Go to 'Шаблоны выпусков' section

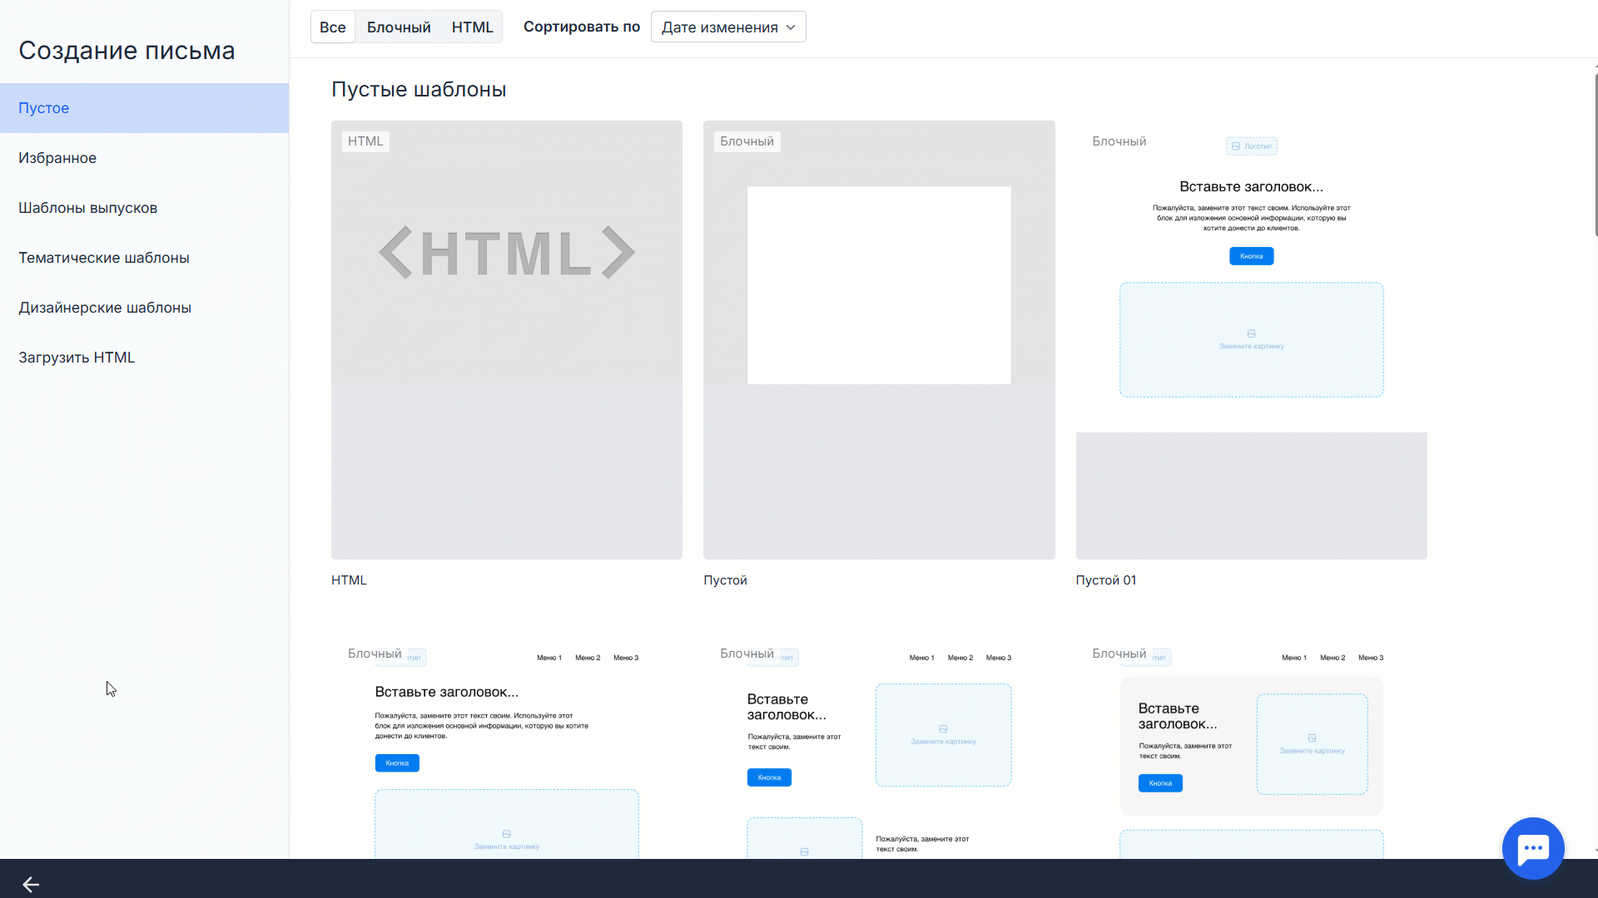(x=87, y=208)
